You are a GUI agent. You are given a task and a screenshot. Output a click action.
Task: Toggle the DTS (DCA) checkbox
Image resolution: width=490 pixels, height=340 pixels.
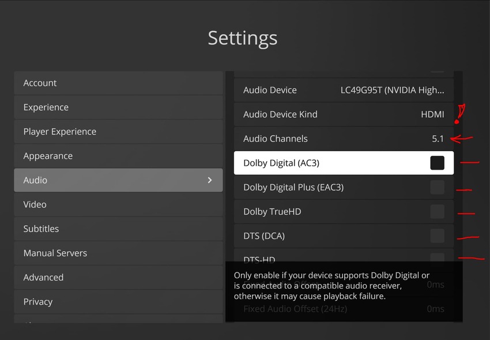(x=437, y=236)
